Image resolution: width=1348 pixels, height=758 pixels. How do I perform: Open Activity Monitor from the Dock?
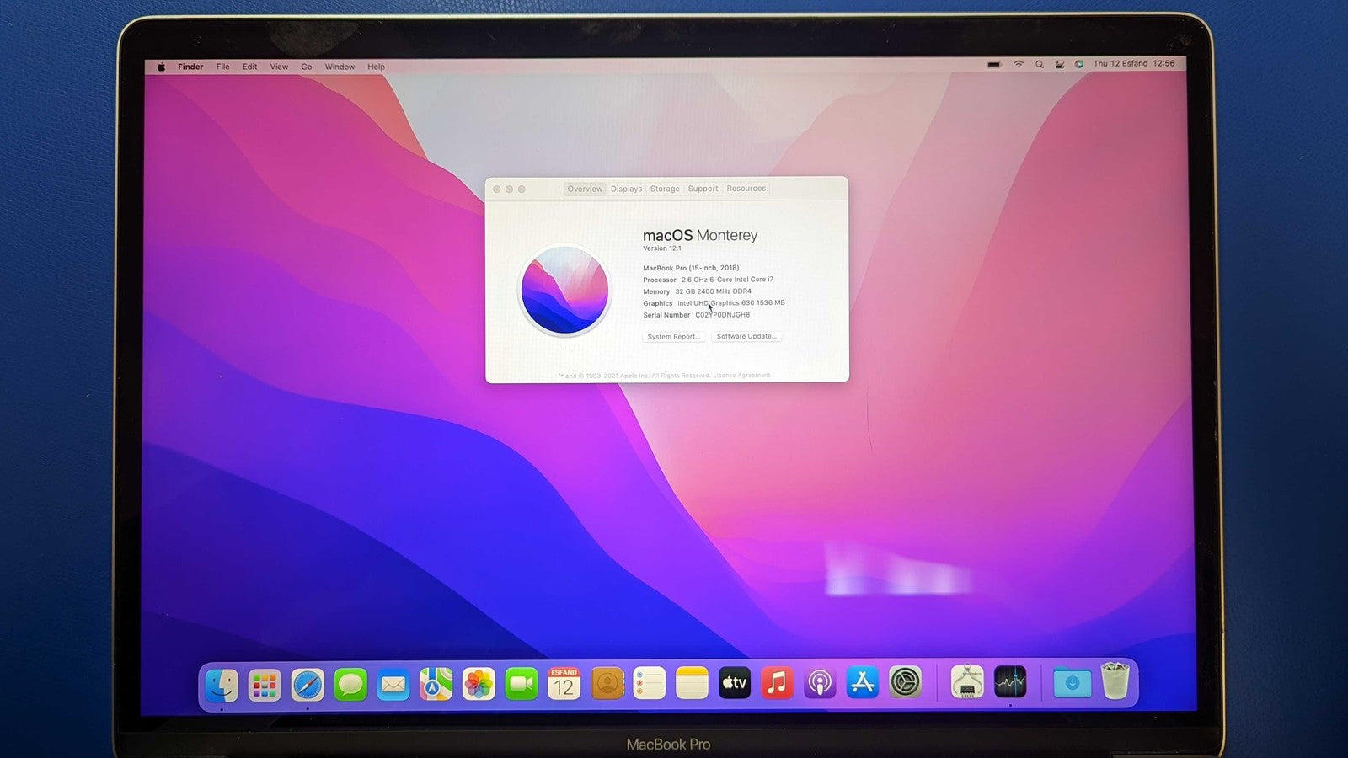tap(1010, 682)
